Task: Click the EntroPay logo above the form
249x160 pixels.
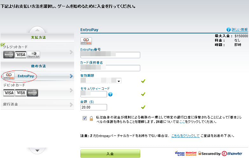Action: [86, 41]
